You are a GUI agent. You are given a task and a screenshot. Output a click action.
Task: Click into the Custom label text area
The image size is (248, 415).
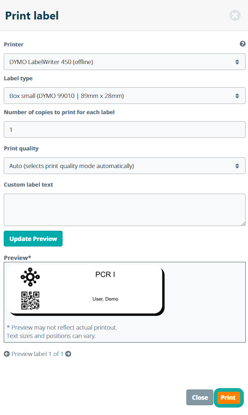point(125,210)
